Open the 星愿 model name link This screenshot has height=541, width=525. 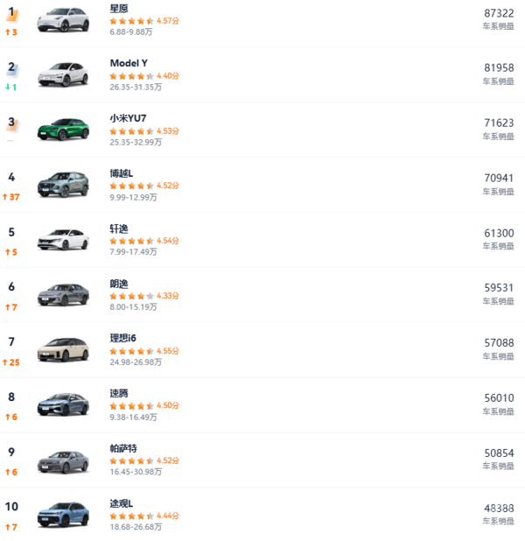tap(119, 8)
